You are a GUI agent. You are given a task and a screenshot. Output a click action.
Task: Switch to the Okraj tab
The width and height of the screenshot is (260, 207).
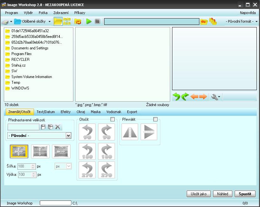[81, 112]
